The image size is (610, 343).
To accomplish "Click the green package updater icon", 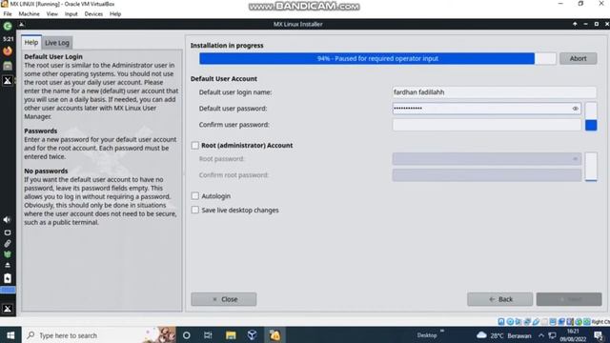I will point(8,254).
